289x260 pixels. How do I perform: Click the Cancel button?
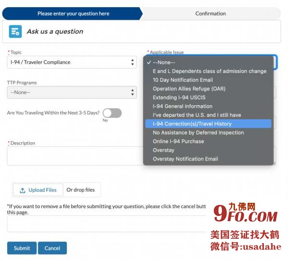coord(52,248)
